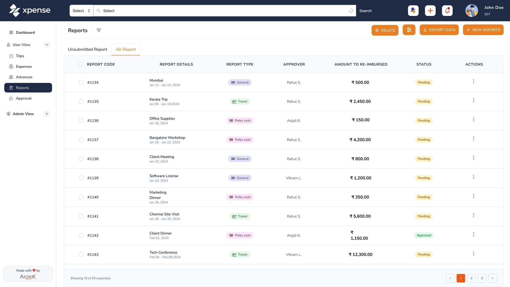Open three-dot actions for #1138
The image size is (510, 287).
pyautogui.click(x=473, y=158)
